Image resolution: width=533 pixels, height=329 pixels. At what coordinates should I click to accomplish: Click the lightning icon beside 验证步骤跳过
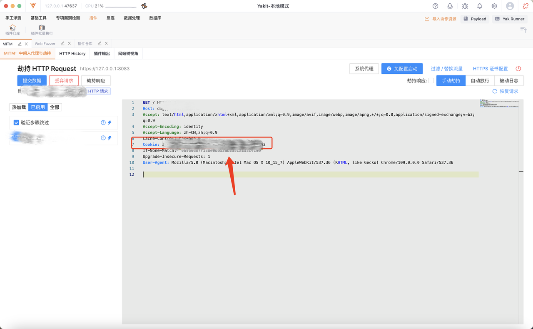(x=110, y=123)
